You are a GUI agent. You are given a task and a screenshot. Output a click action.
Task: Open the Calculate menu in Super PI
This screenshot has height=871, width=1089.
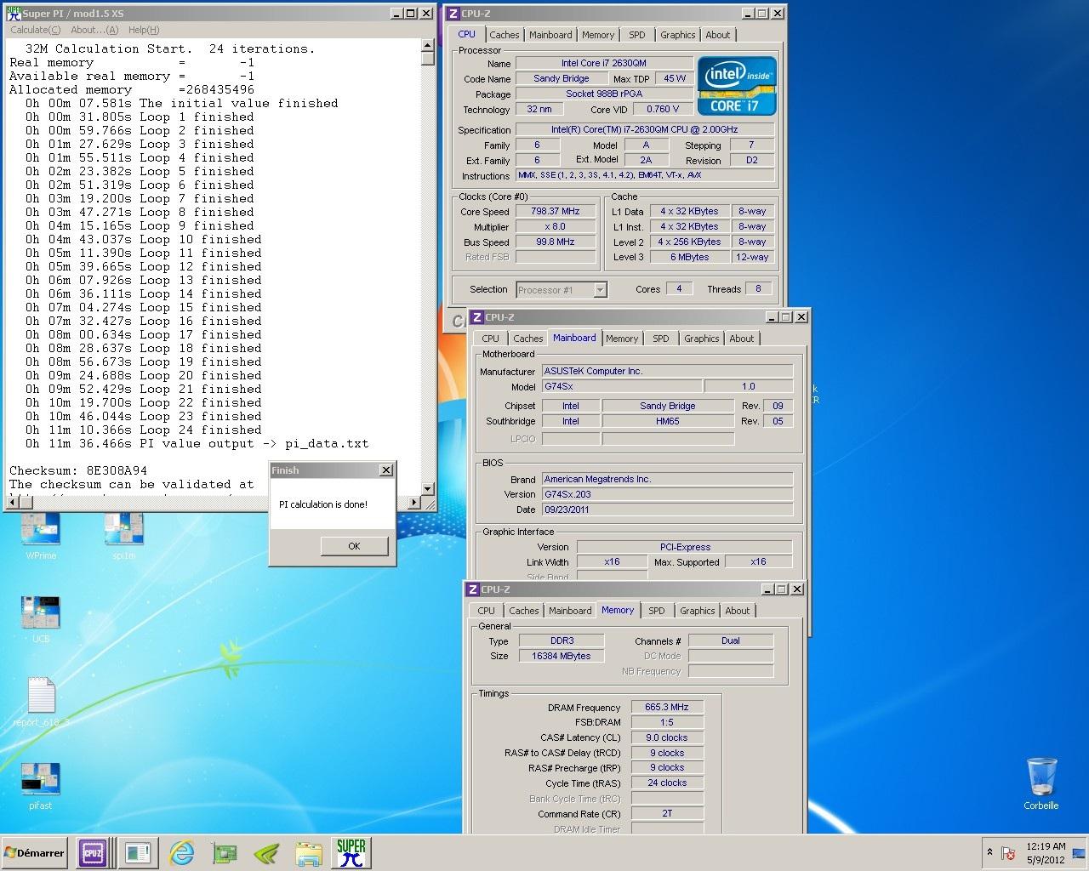point(35,30)
